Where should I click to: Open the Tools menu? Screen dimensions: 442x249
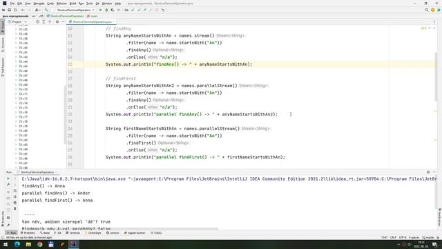coord(89,3)
